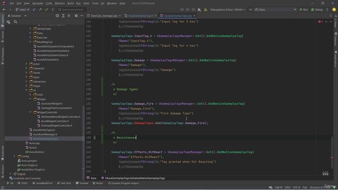
Task: Expand the Character folder
Action: [26, 68]
